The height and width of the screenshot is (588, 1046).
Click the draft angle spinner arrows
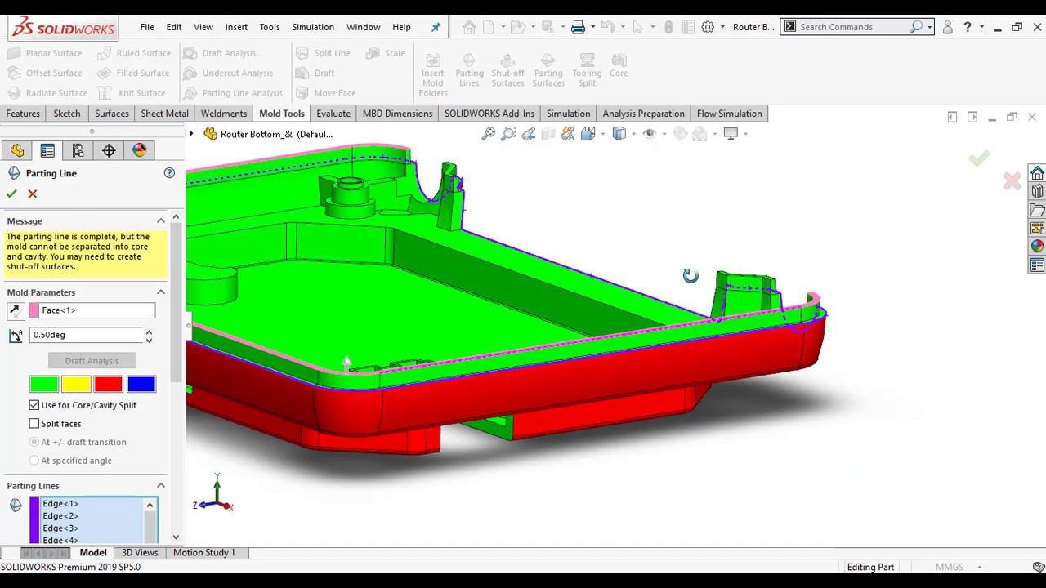pyautogui.click(x=149, y=335)
